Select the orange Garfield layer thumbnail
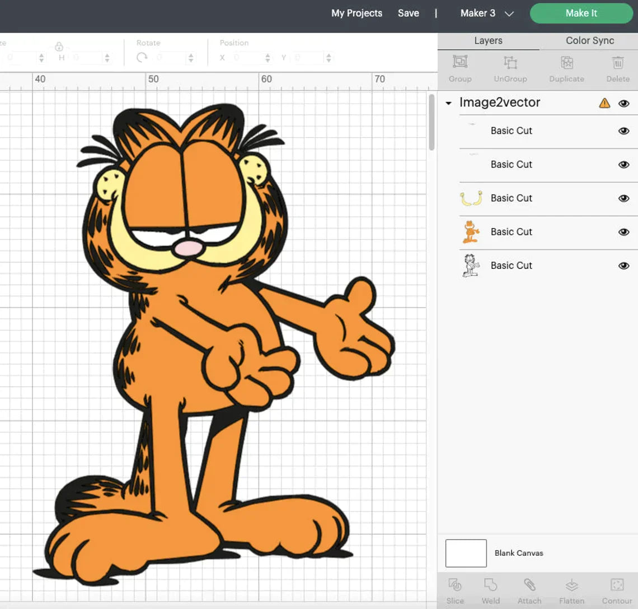This screenshot has width=638, height=609. (x=471, y=232)
